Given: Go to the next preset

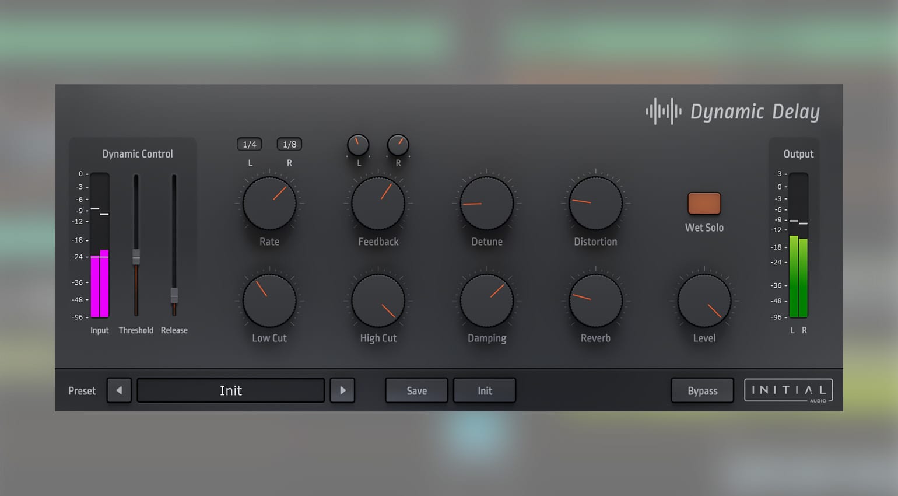Looking at the screenshot, I should pyautogui.click(x=343, y=390).
